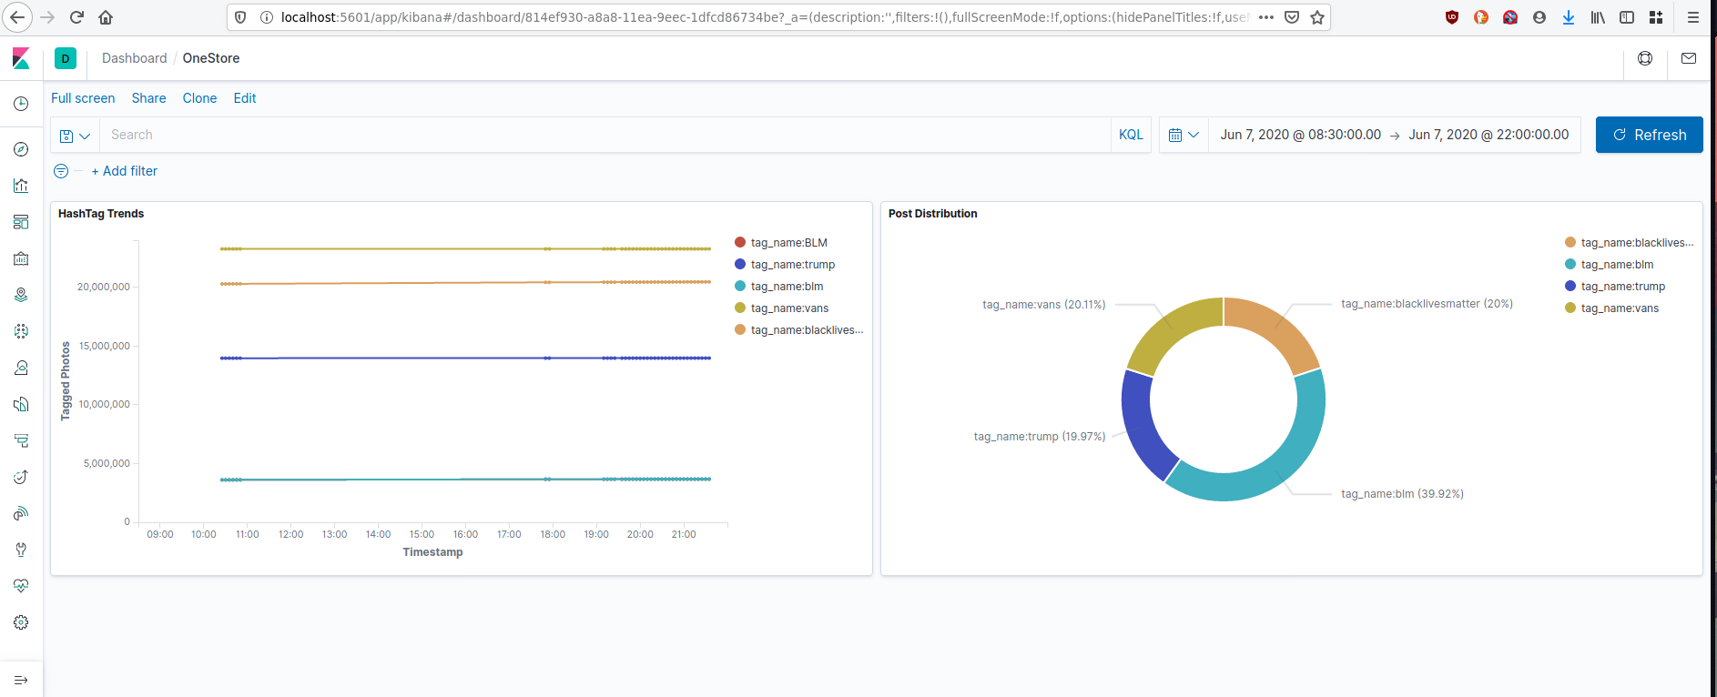Open Stack Monitoring heartbeat icon
1717x697 pixels.
[21, 586]
